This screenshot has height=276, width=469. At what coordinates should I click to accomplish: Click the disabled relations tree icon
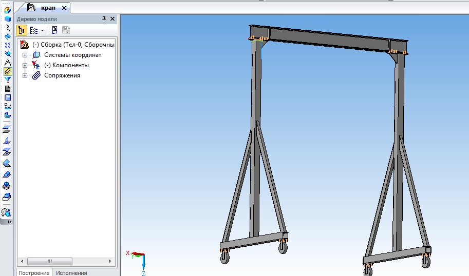pos(66,30)
